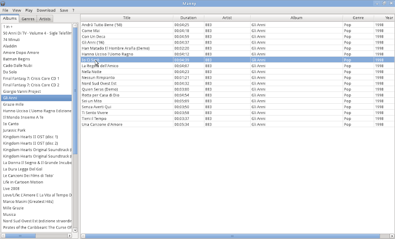The width and height of the screenshot is (395, 239).
Task: Open the Save menu
Action: click(64, 10)
